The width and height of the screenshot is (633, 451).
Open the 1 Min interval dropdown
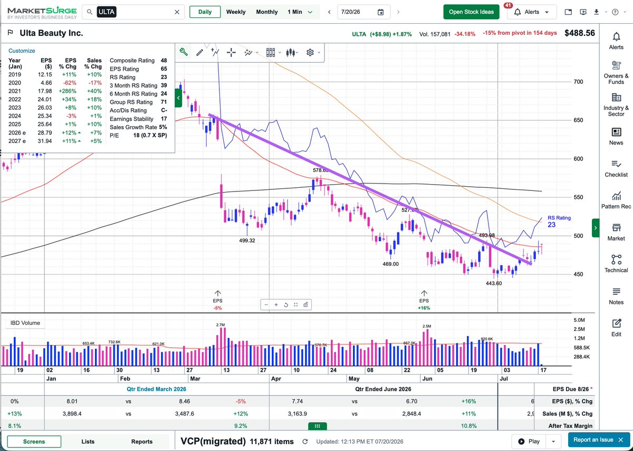click(x=300, y=12)
